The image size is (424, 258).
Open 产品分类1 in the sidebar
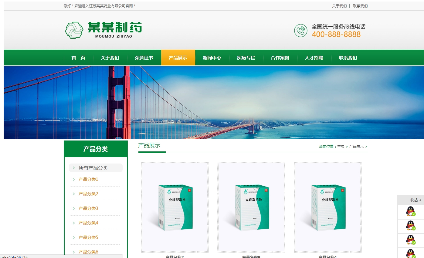(88, 179)
